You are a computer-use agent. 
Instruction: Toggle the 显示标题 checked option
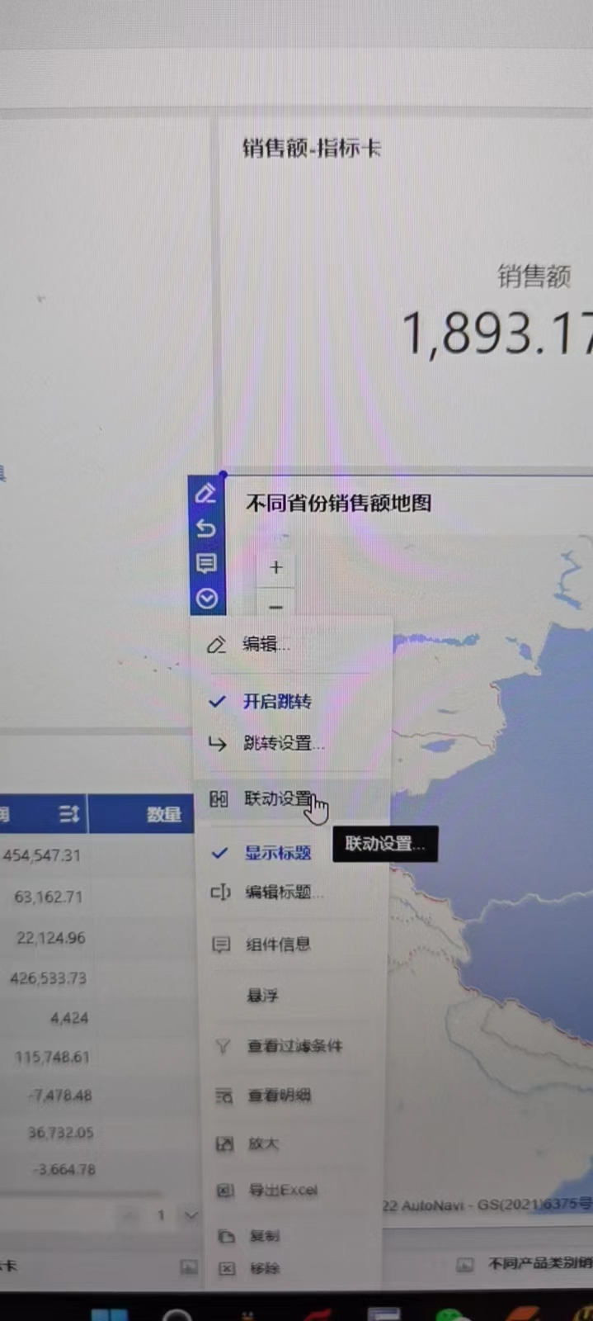(x=278, y=853)
